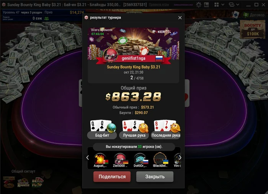Click the Поделиться button
The image size is (268, 194).
tap(112, 177)
